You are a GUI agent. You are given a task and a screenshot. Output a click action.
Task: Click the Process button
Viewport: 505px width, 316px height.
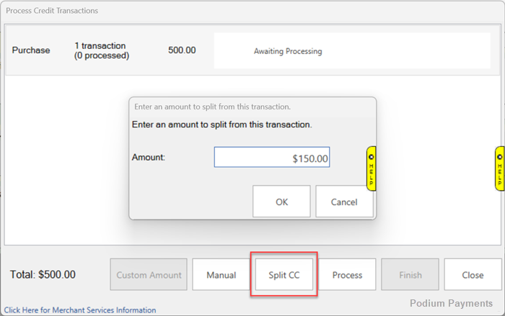tap(347, 274)
